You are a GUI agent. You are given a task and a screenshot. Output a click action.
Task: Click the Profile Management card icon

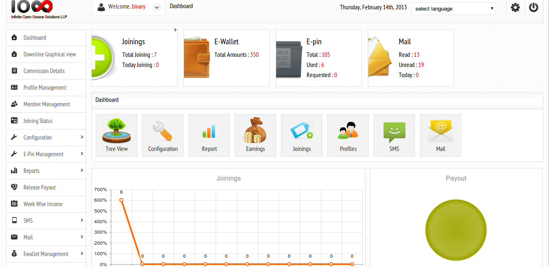click(x=14, y=88)
